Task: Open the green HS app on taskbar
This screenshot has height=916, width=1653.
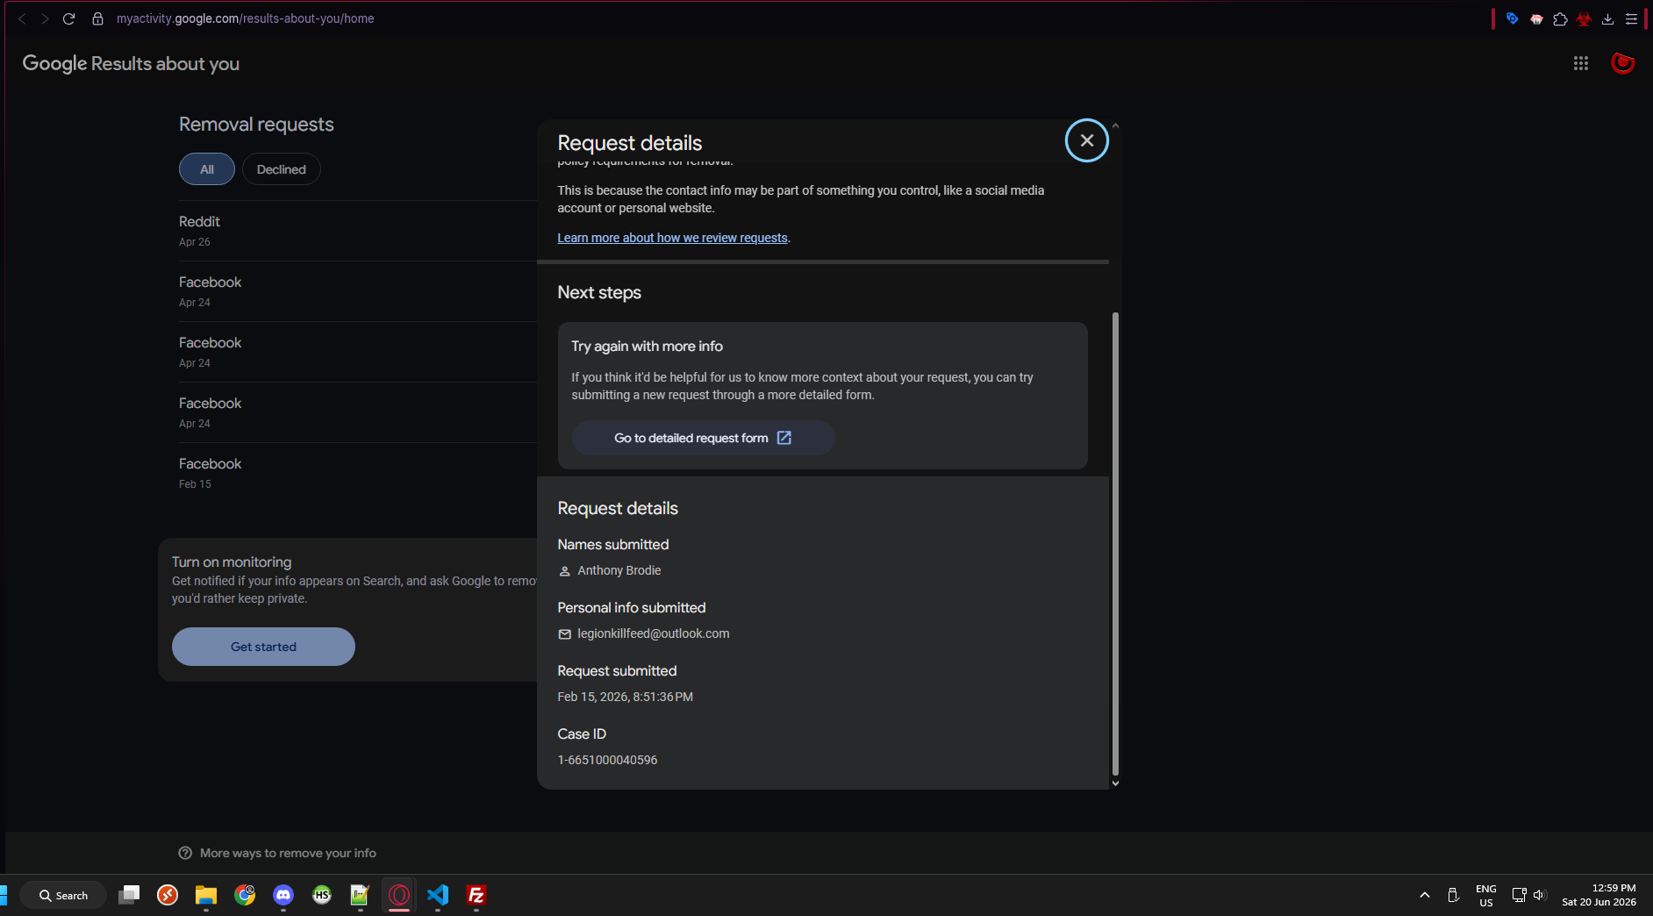Action: [x=322, y=895]
